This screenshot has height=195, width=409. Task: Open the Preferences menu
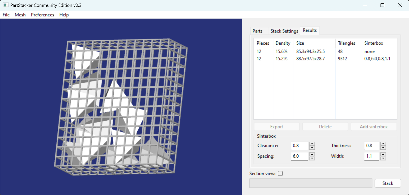pyautogui.click(x=42, y=15)
